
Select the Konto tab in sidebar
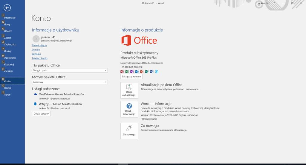click(x=12, y=81)
